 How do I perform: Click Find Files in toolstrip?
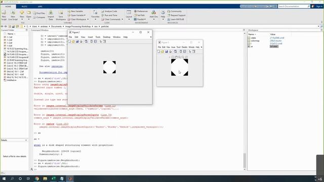pyautogui.click(x=39, y=13)
